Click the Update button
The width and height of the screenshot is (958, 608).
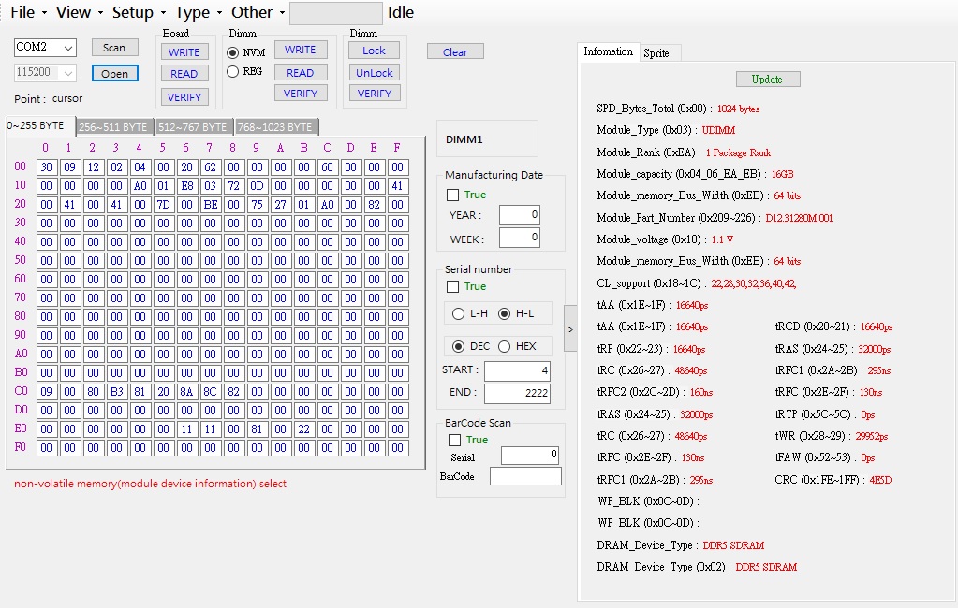point(767,80)
